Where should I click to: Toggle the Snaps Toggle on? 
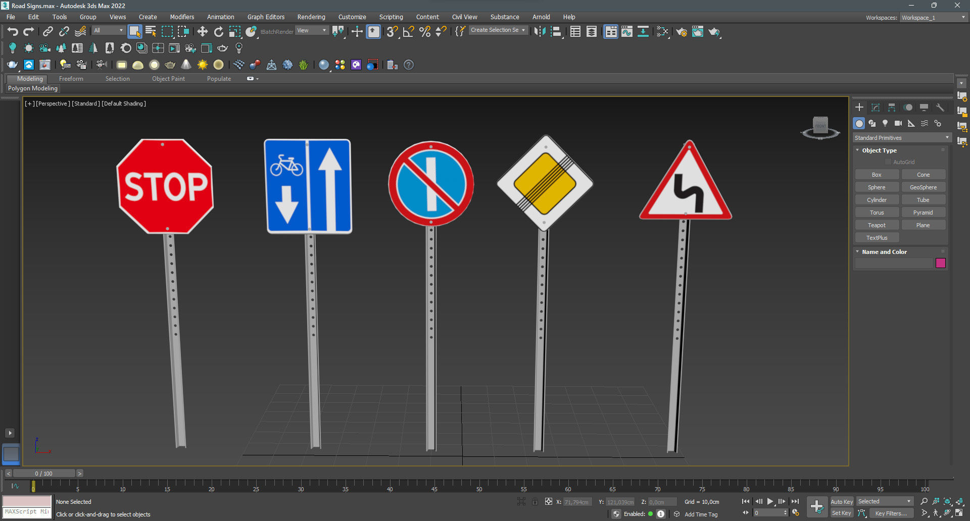click(392, 31)
